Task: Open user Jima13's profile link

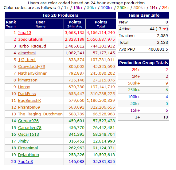Action: (x=25, y=33)
